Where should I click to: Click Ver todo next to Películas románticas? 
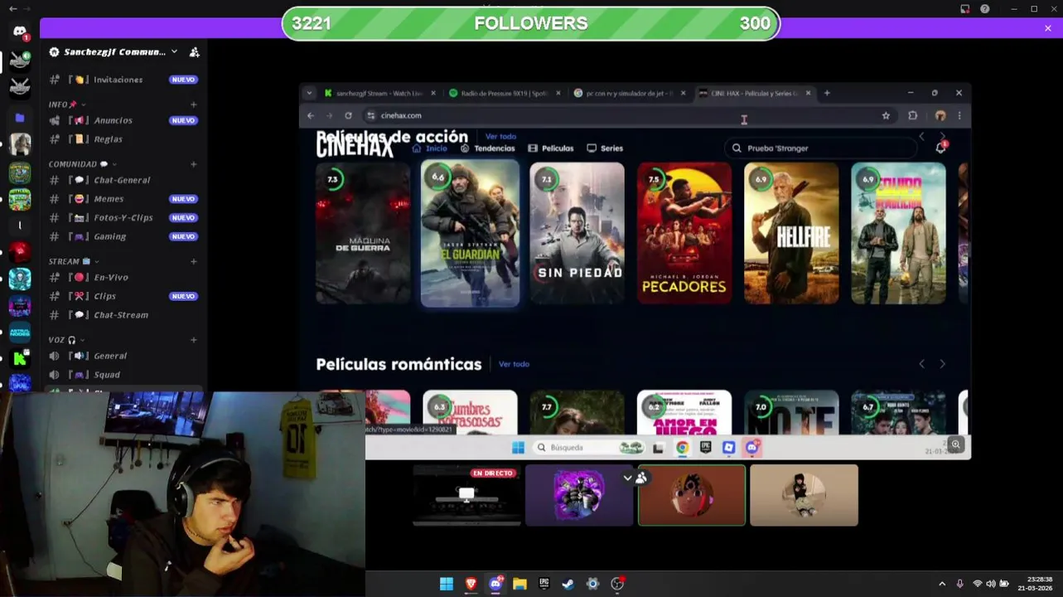coord(514,364)
